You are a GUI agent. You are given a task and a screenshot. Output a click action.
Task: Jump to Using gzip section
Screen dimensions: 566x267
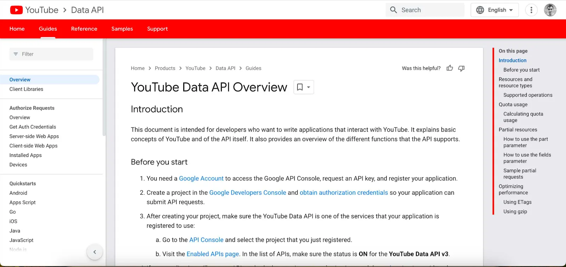[515, 212]
